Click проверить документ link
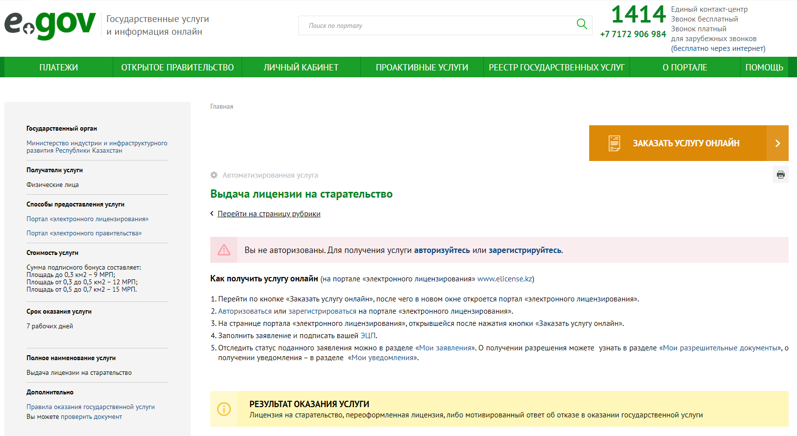The width and height of the screenshot is (797, 436). click(x=91, y=417)
